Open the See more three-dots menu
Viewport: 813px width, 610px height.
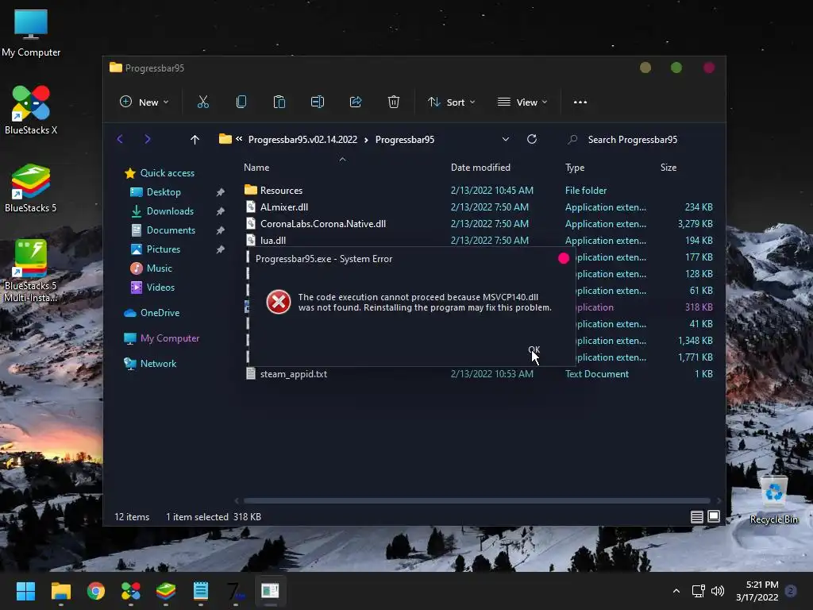point(580,102)
